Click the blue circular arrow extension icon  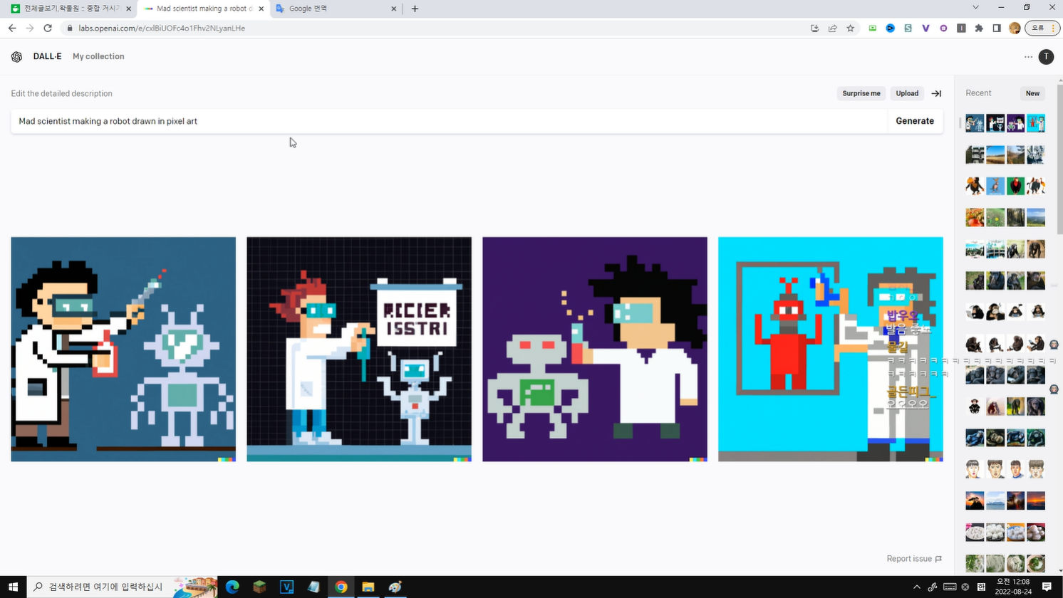coord(890,28)
